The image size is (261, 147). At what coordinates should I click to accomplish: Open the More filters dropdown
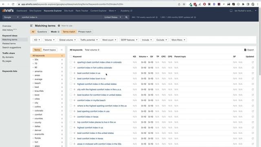coord(178,40)
